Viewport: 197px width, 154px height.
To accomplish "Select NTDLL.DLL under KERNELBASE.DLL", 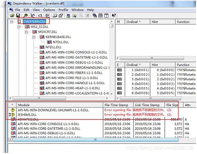I will pos(61,42).
